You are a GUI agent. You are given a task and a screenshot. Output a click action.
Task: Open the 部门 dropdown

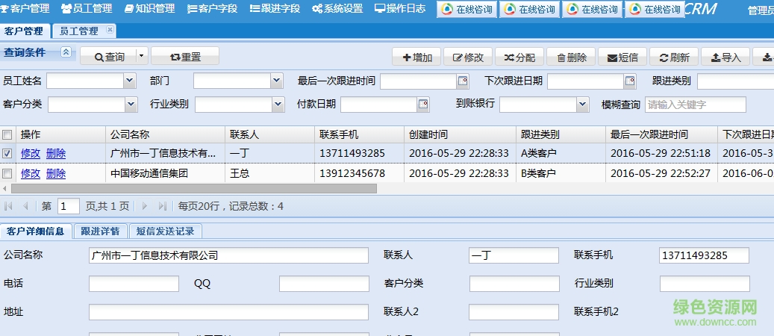point(277,81)
